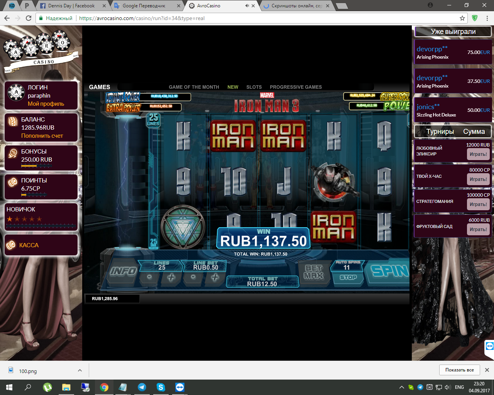
Task: Open the Пополнить счет link
Action: pos(42,136)
